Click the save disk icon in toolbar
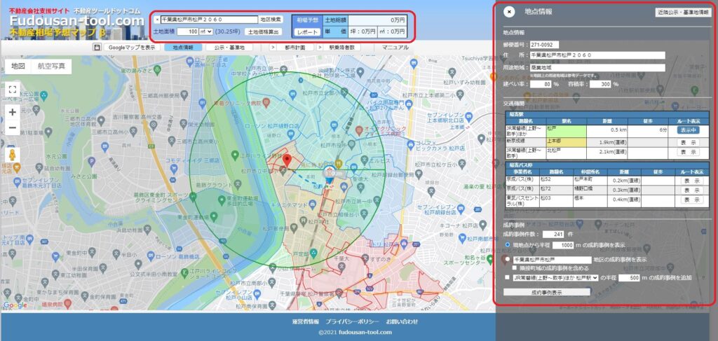The image size is (718, 341). coord(97,47)
